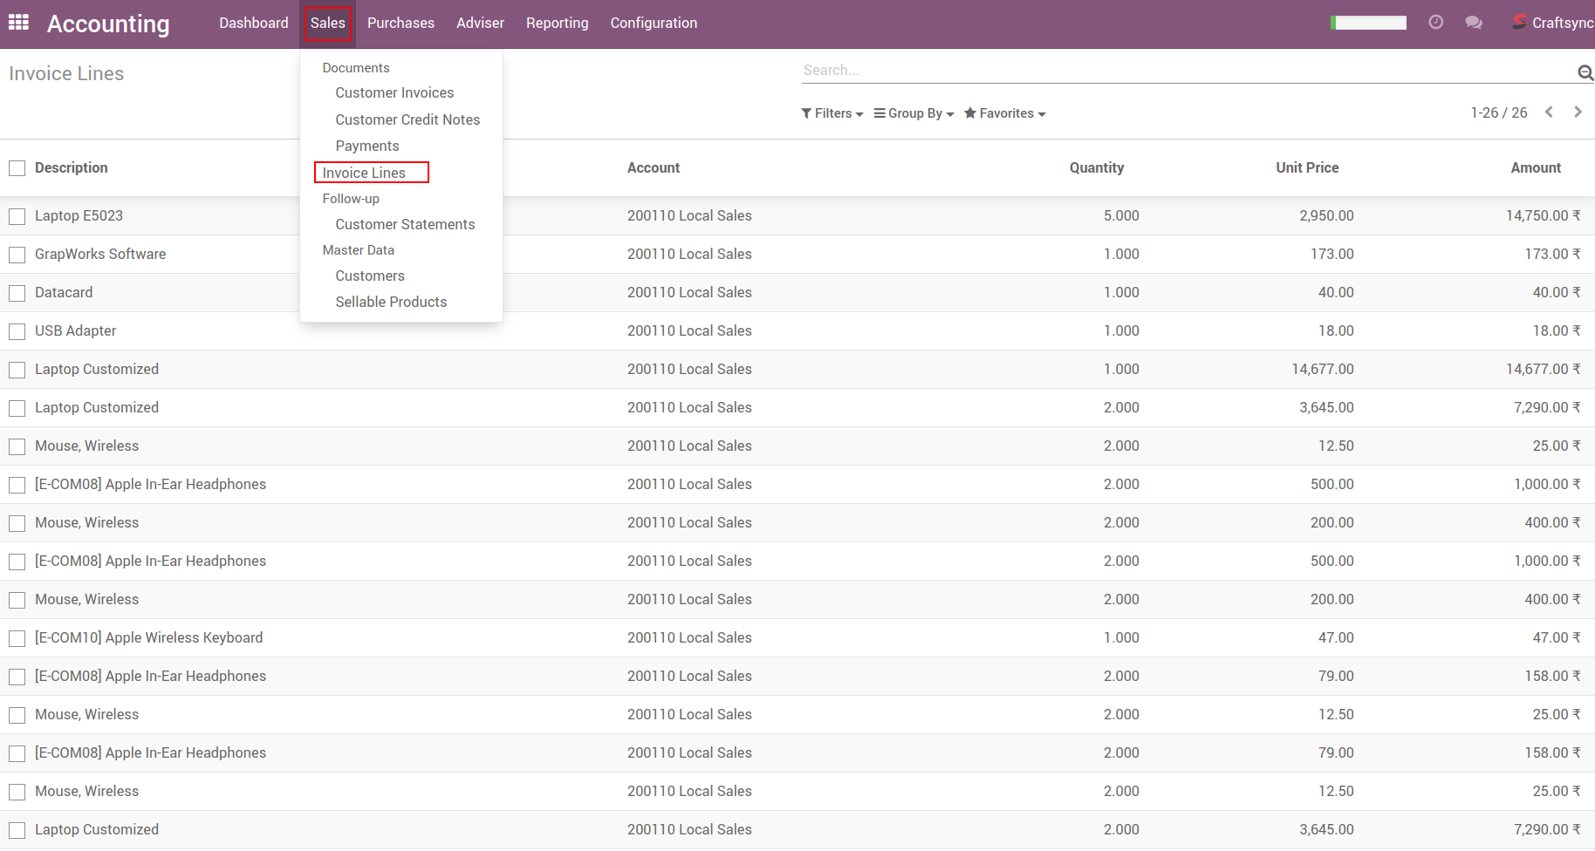
Task: Select Customer Credit Notes from menu
Action: (407, 119)
